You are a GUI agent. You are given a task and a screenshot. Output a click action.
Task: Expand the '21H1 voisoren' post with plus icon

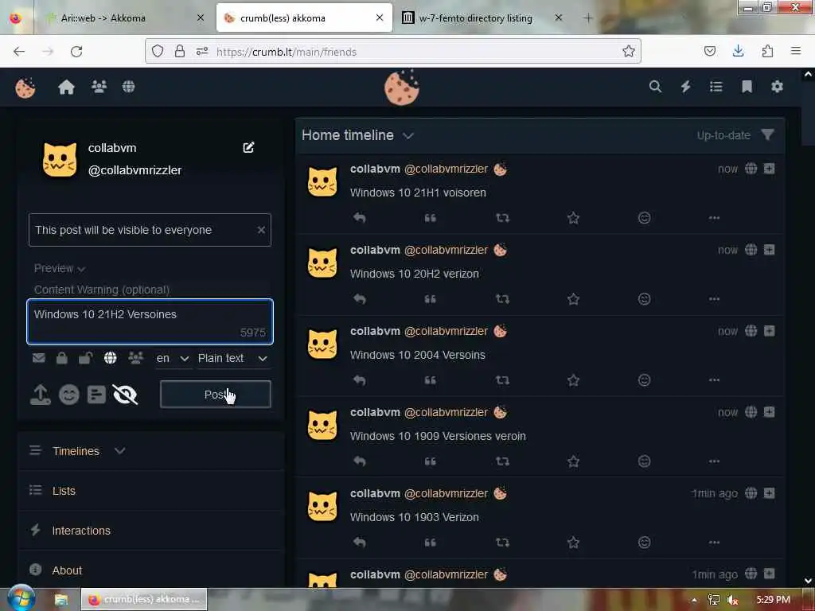[770, 169]
